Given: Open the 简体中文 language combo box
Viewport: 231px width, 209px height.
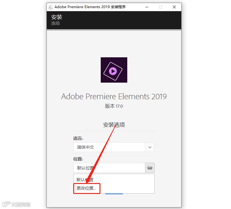Looking at the screenshot, I should point(114,147).
